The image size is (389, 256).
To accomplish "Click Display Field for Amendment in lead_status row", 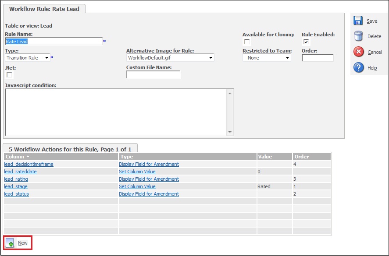I will tap(149, 194).
